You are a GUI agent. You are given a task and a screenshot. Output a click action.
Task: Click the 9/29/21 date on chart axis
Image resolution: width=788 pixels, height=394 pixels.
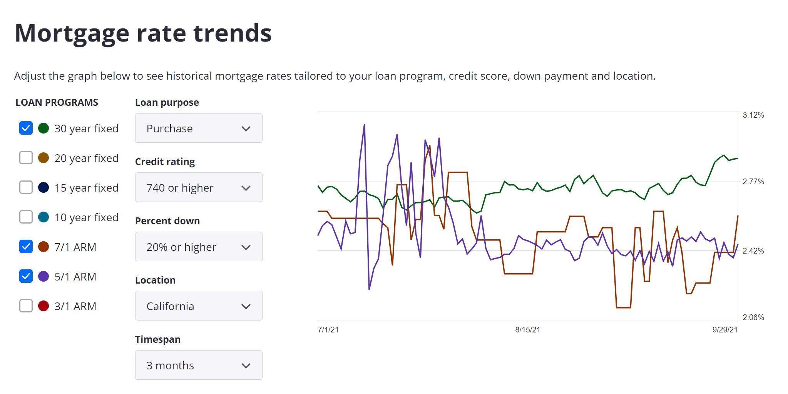pos(725,330)
